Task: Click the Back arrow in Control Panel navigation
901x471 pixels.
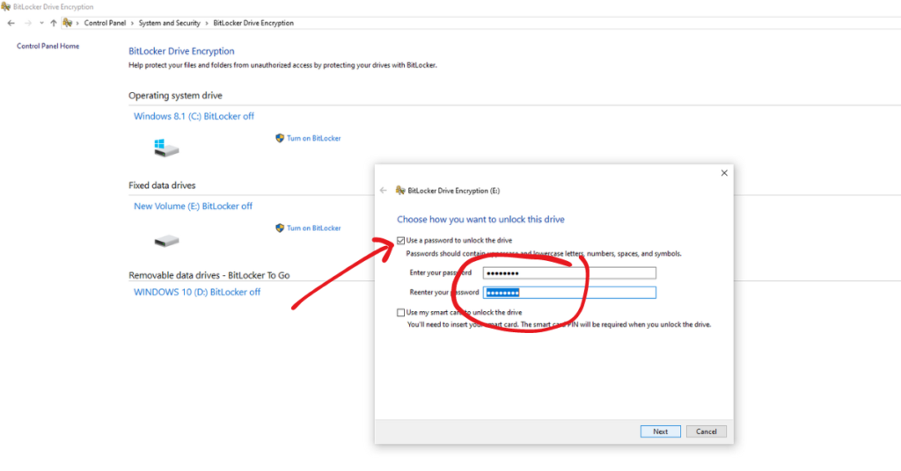Action: (x=11, y=23)
